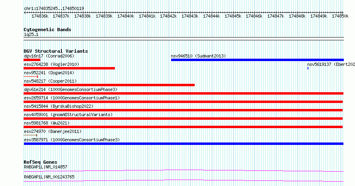Click the blue esv3587971 variant bar
Screen dimensions: 355x186
[x=183, y=144]
